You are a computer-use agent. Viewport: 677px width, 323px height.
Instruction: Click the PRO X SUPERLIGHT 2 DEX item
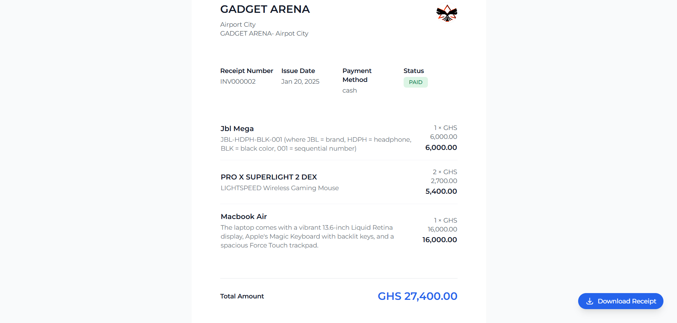(x=269, y=177)
